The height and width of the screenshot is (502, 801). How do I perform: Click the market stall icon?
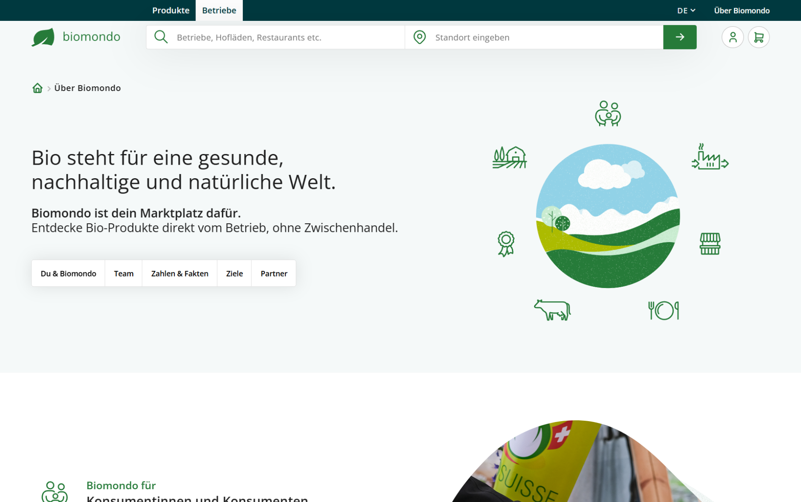pyautogui.click(x=710, y=244)
